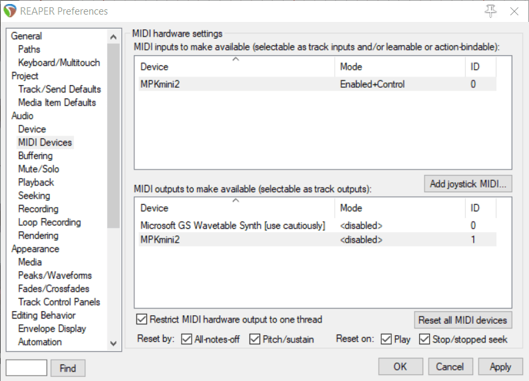Open Envelope Display settings
The image size is (529, 381).
coord(52,328)
